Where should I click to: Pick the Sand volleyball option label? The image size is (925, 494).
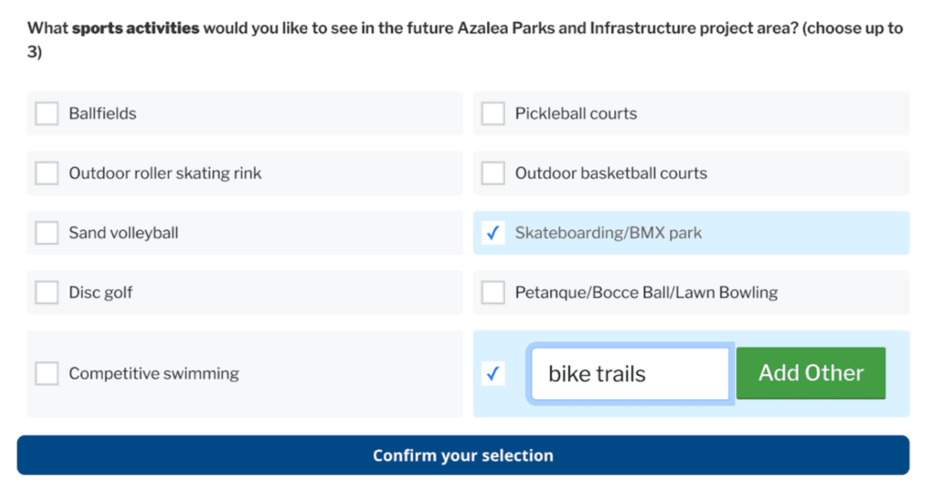tap(124, 233)
